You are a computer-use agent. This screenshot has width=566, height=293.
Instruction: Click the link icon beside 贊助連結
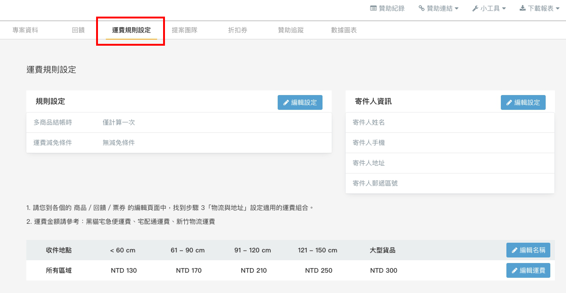pos(421,8)
